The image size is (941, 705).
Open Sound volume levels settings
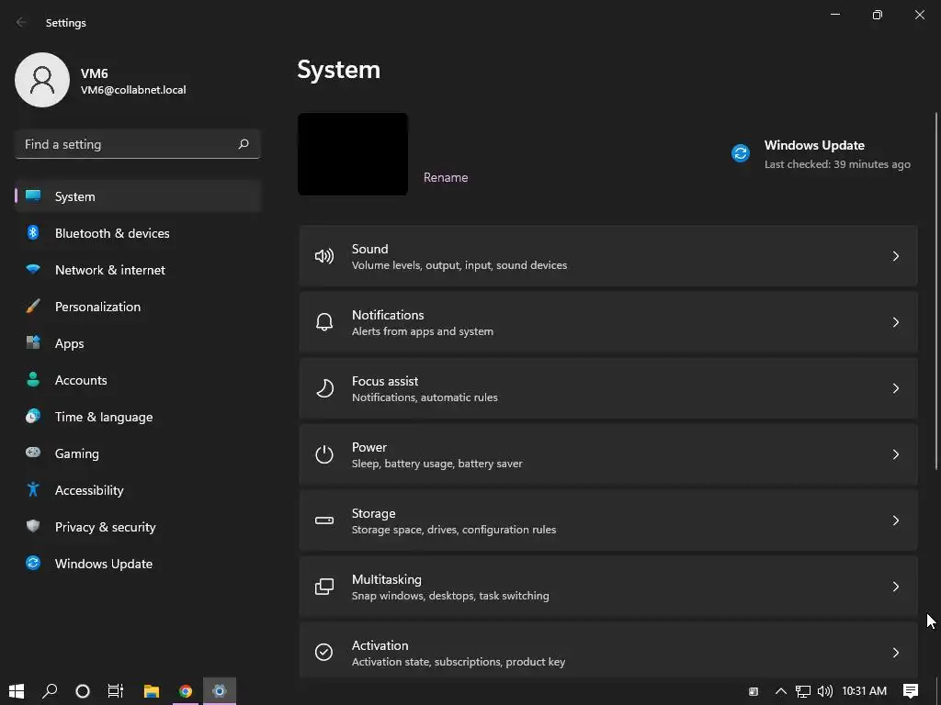click(608, 257)
